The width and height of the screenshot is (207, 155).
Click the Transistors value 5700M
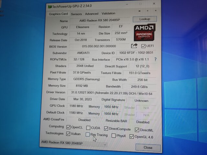pos(121,39)
